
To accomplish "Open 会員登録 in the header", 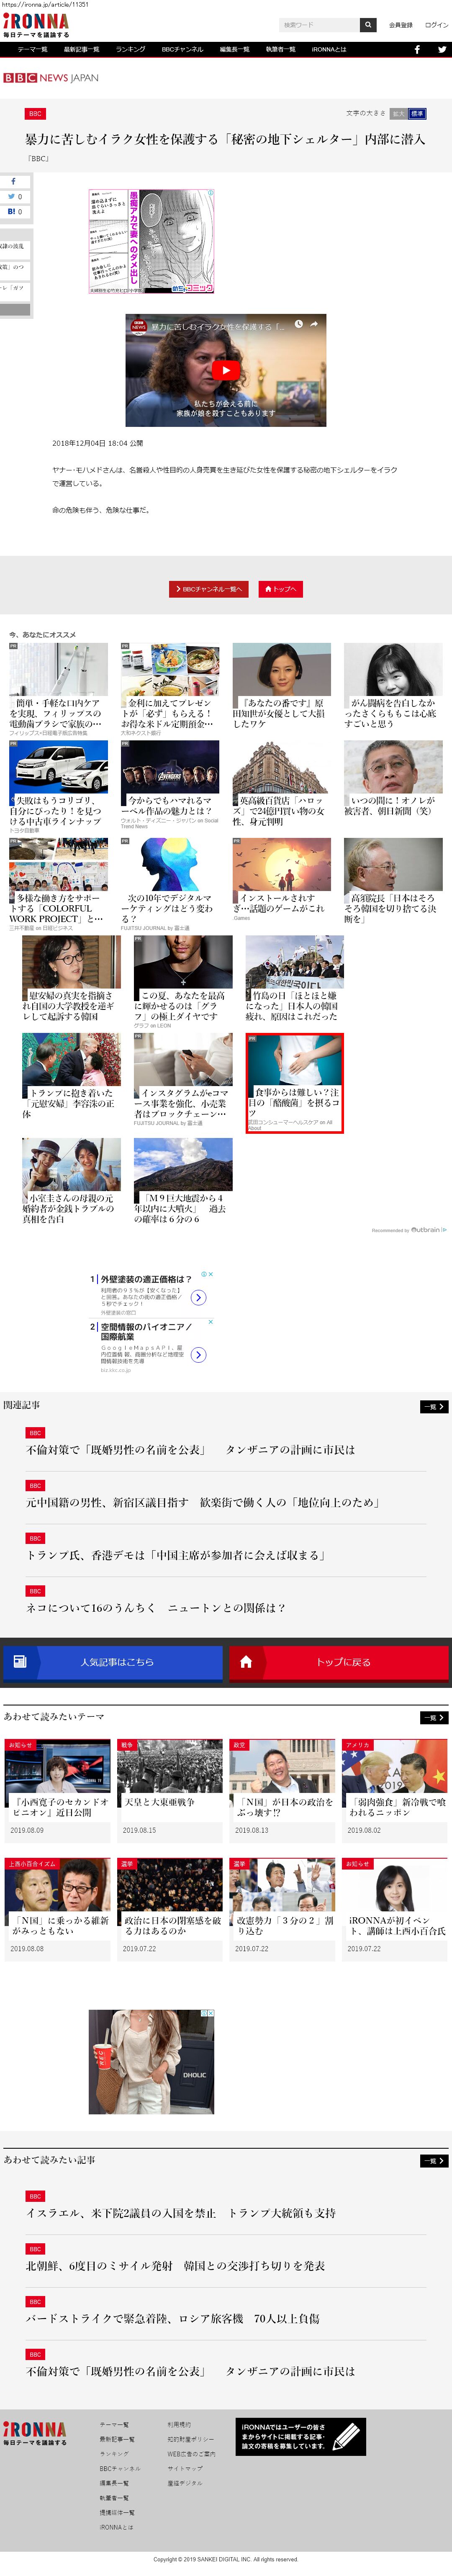I will pos(400,25).
